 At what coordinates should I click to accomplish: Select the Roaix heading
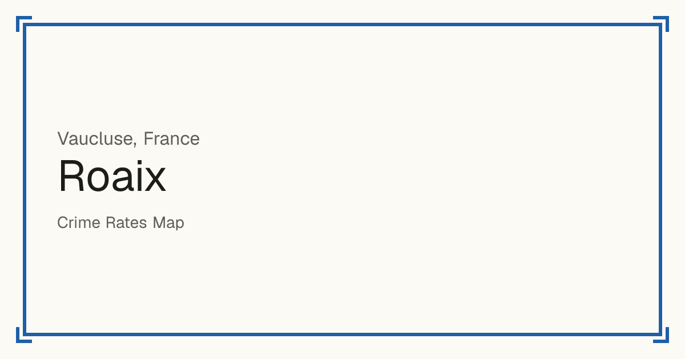click(x=112, y=177)
